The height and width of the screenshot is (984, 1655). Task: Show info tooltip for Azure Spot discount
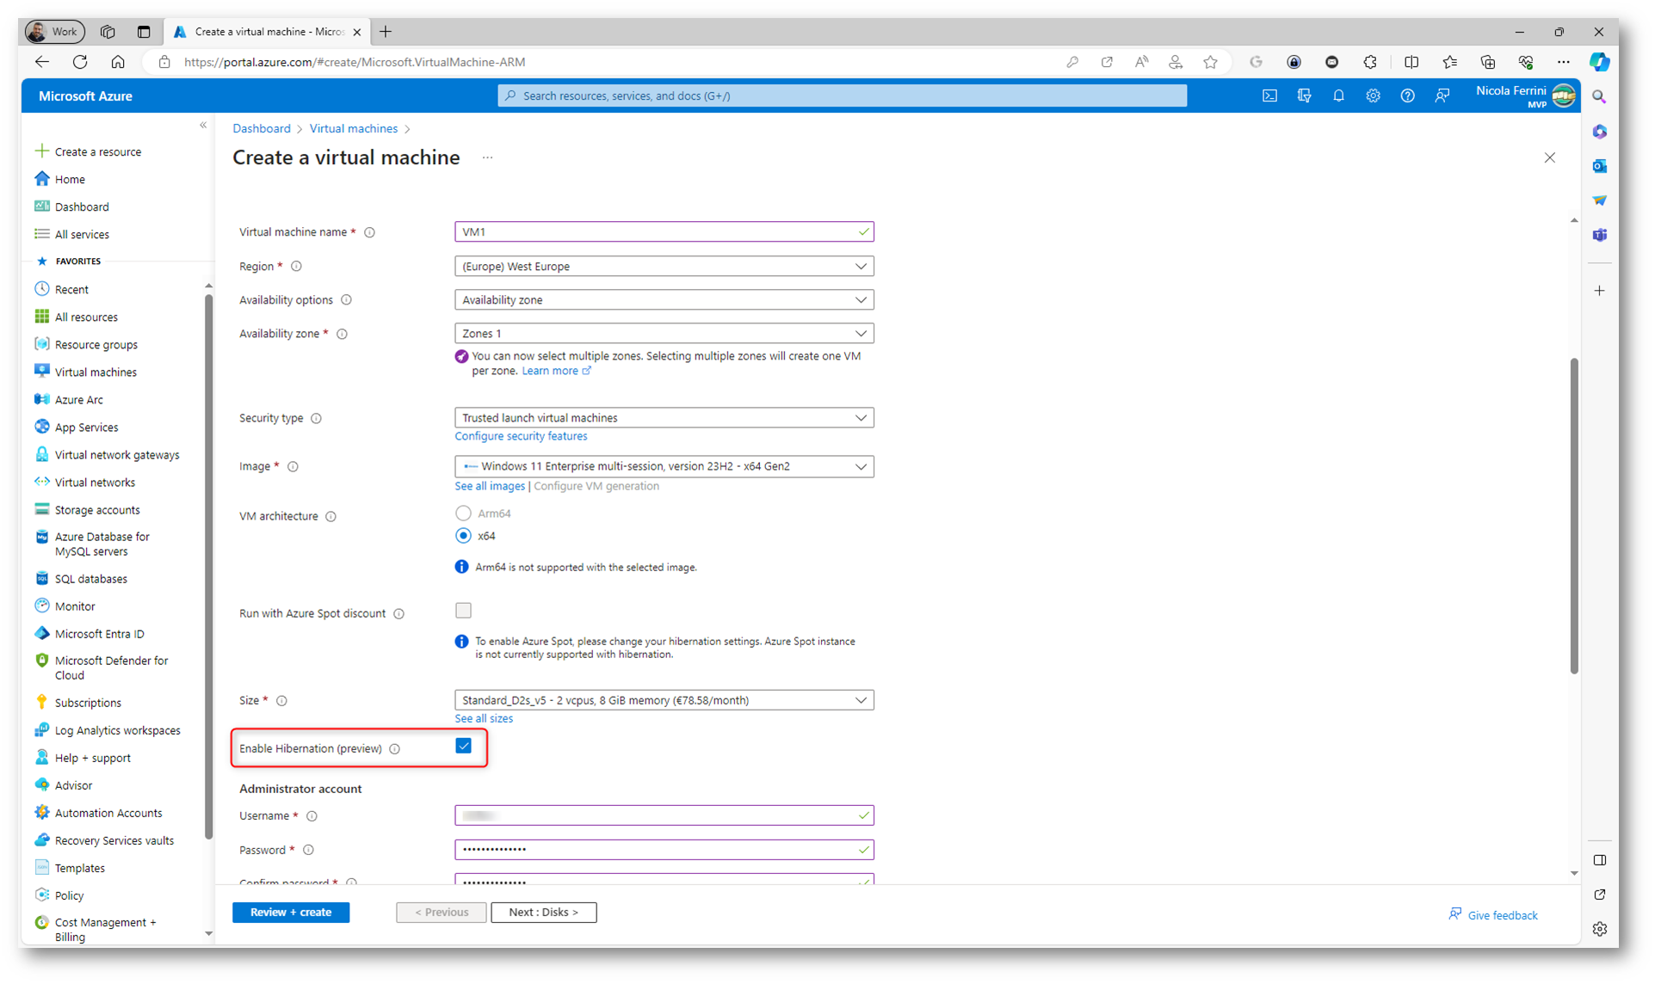pyautogui.click(x=398, y=614)
